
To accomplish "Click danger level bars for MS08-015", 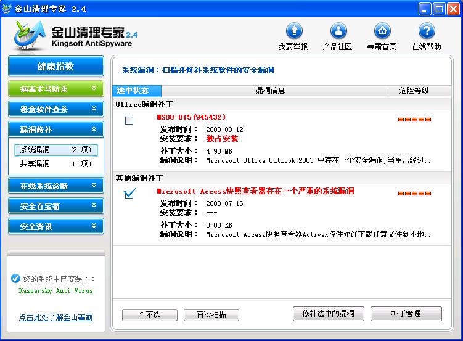I will [x=414, y=120].
